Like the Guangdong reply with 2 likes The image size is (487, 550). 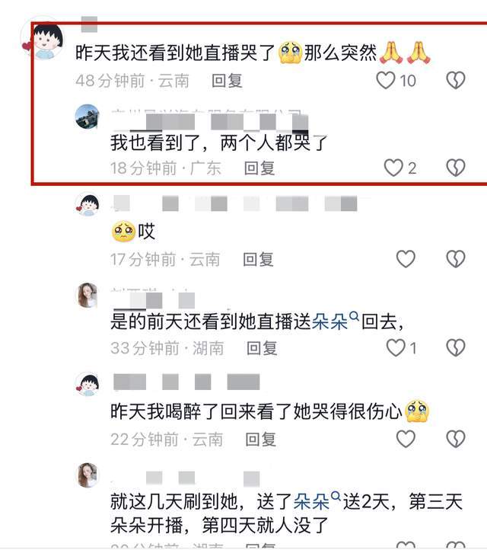(393, 168)
